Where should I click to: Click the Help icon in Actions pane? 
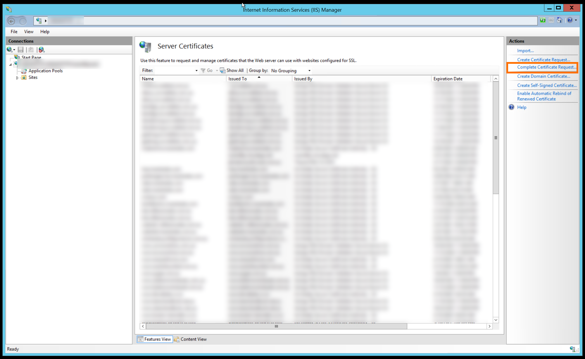click(511, 107)
